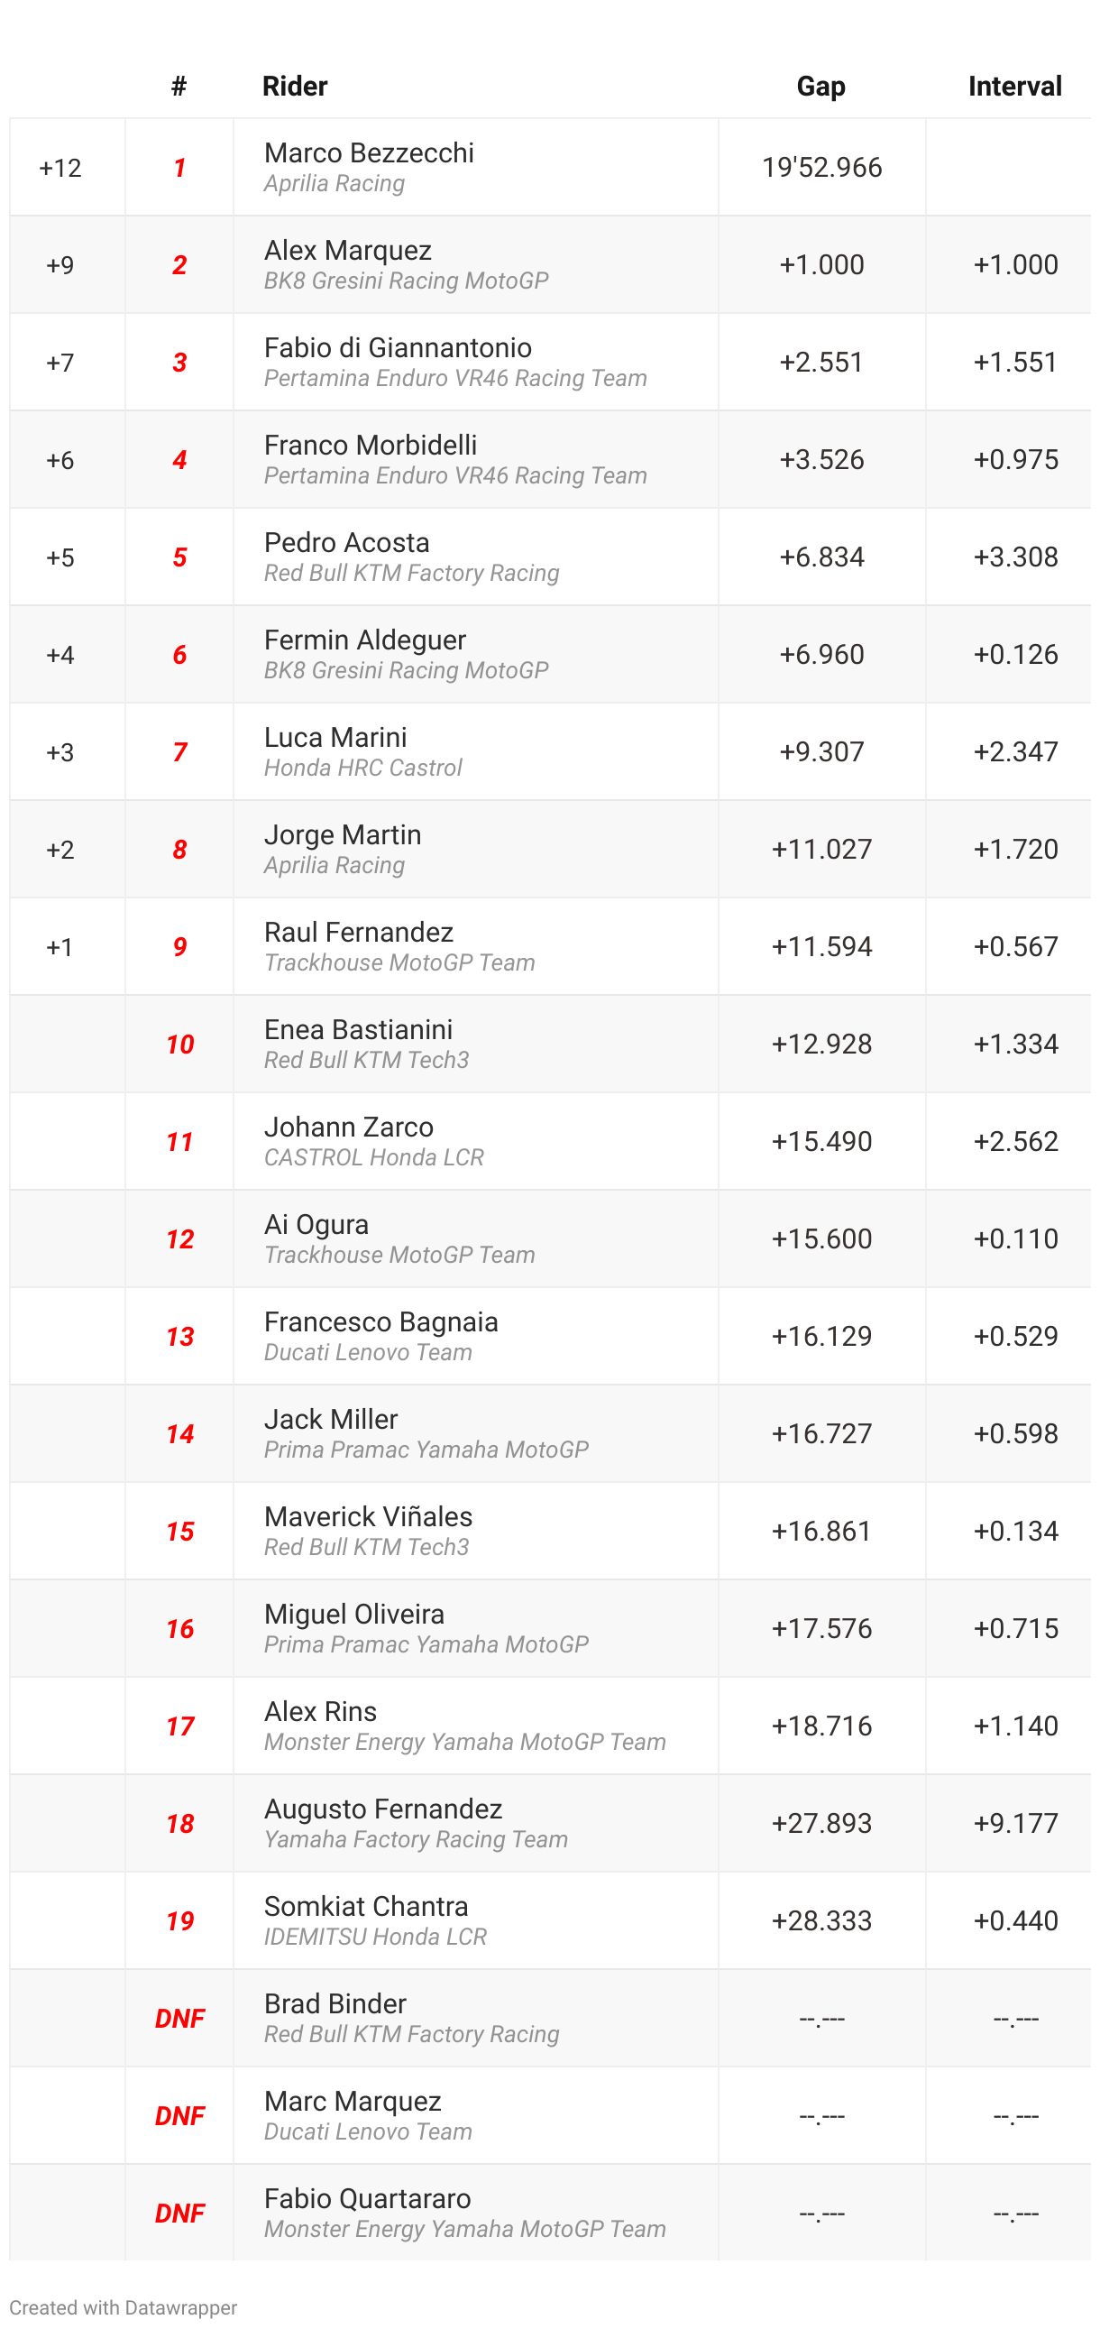Click Luca Marini's +3 points cell
Image resolution: width=1100 pixels, height=2329 pixels.
click(60, 751)
